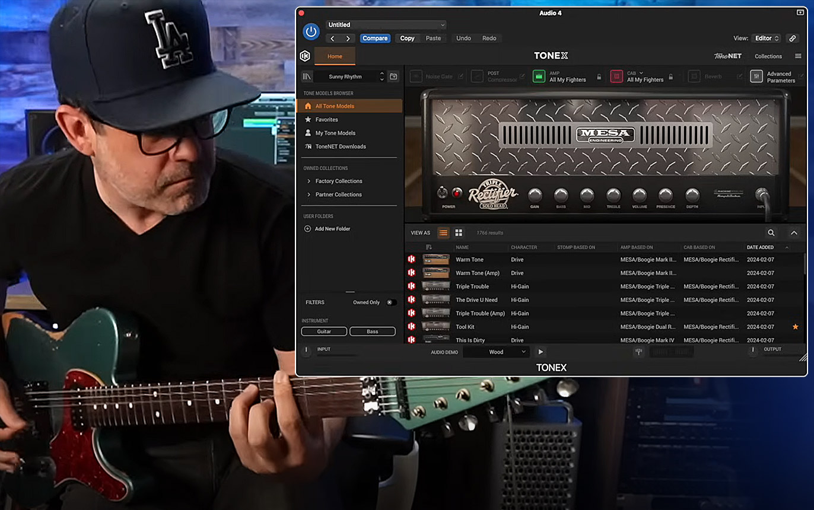This screenshot has height=510, width=814.
Task: Click the Compare button
Action: (x=375, y=39)
